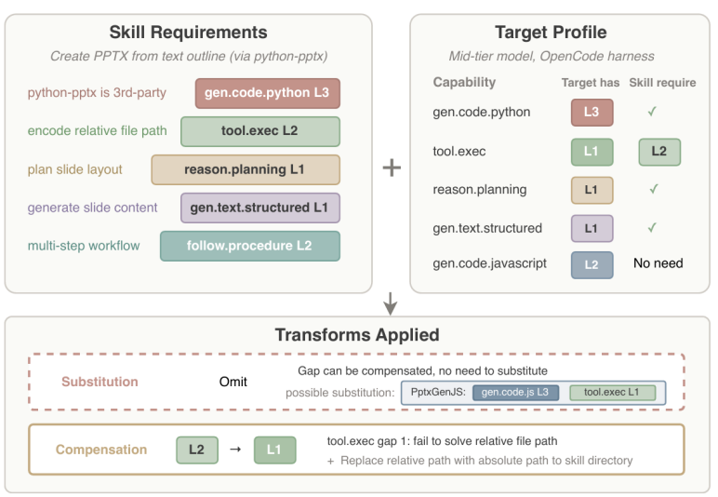Click the purple gen.text.structured L1 badge
Screen dimensions: 718x497
[259, 208]
